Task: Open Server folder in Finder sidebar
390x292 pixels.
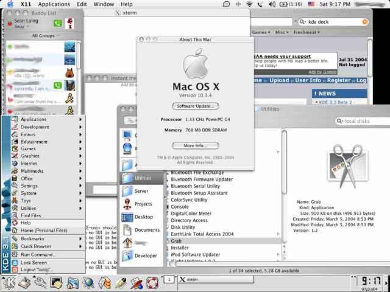Action: (x=141, y=191)
